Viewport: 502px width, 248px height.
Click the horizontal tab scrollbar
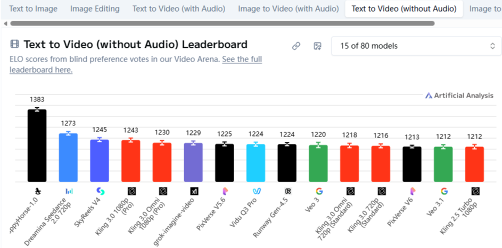pyautogui.click(x=222, y=23)
